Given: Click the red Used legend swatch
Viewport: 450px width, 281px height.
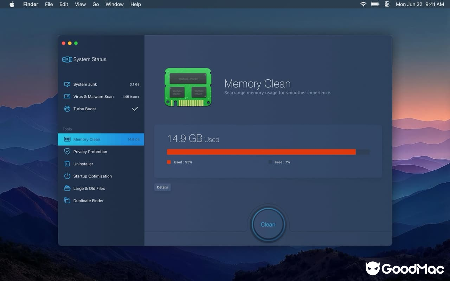Looking at the screenshot, I should (x=169, y=162).
